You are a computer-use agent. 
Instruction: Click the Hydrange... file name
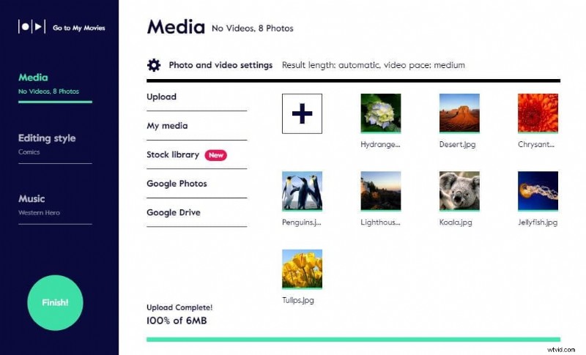point(380,144)
